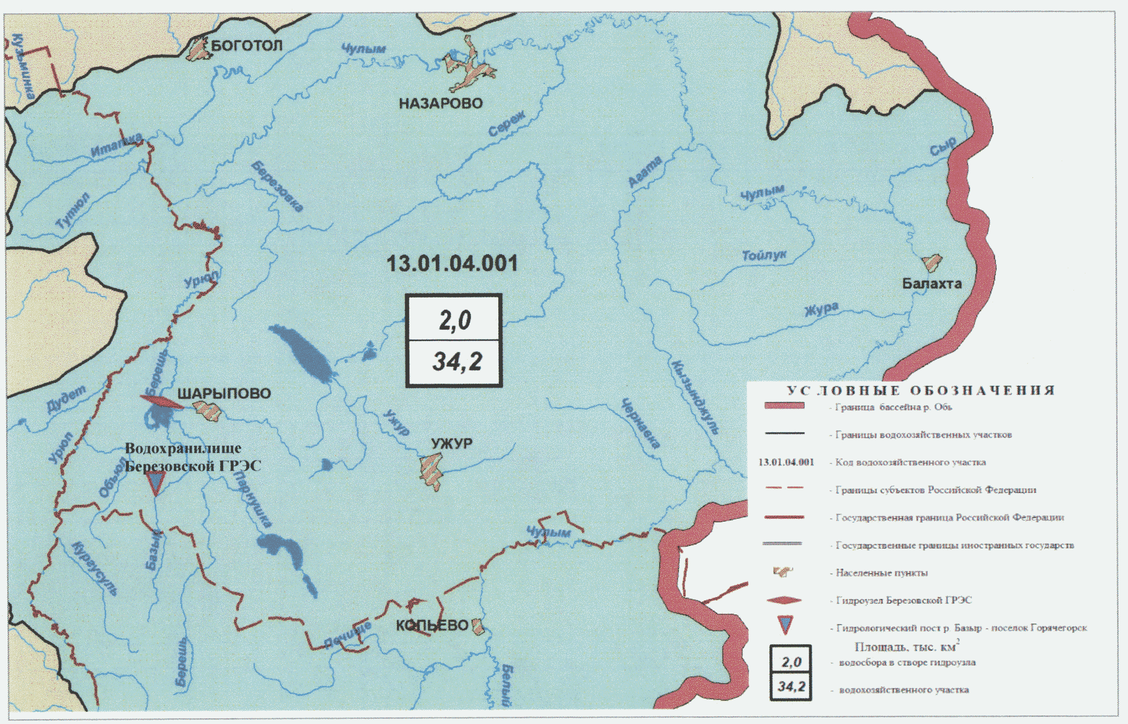Viewport: 1128px width, 724px height.
Task: Click the legend text Населенные пункты
Action: coord(882,573)
